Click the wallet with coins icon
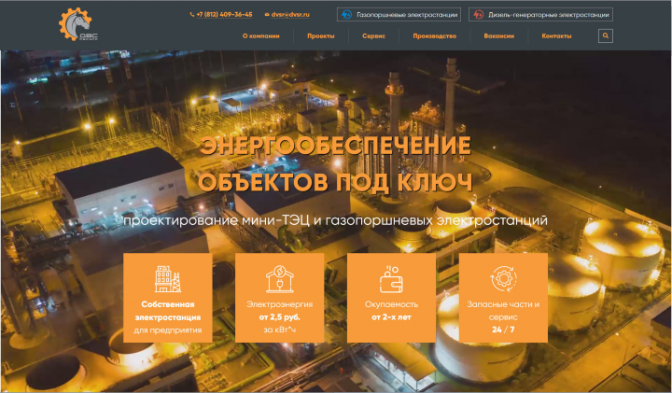 (x=391, y=278)
